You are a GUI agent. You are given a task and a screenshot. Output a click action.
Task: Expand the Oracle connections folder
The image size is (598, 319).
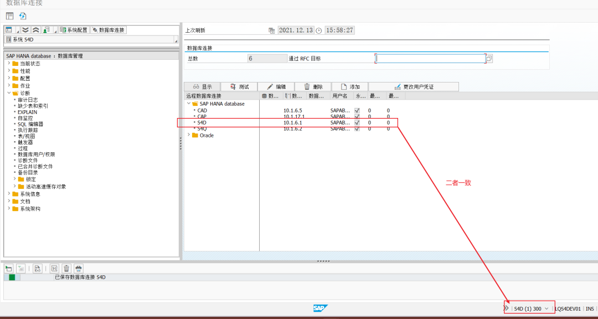tap(188, 135)
